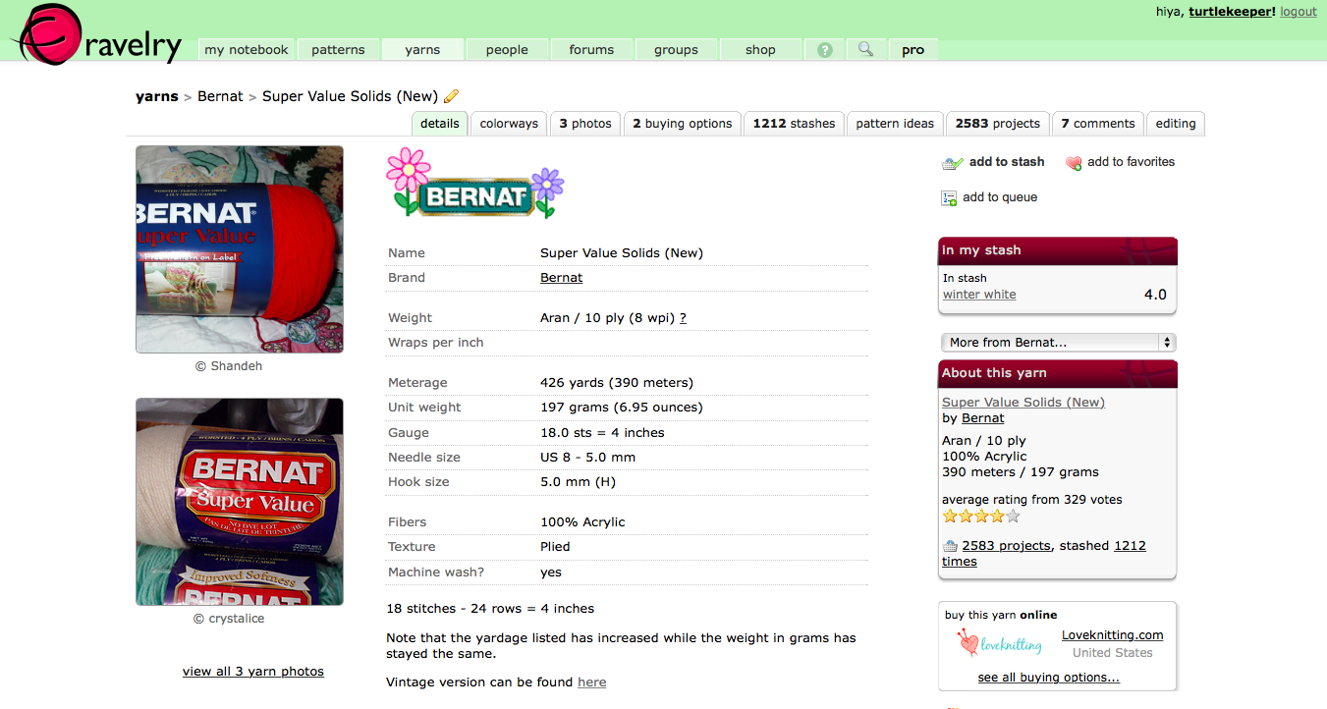Viewport: 1327px width, 709px height.
Task: Open the help question mark icon
Action: coord(825,49)
